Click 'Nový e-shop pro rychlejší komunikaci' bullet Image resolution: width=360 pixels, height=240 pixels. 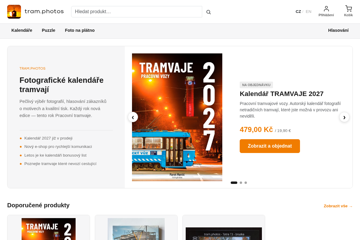pos(58,147)
